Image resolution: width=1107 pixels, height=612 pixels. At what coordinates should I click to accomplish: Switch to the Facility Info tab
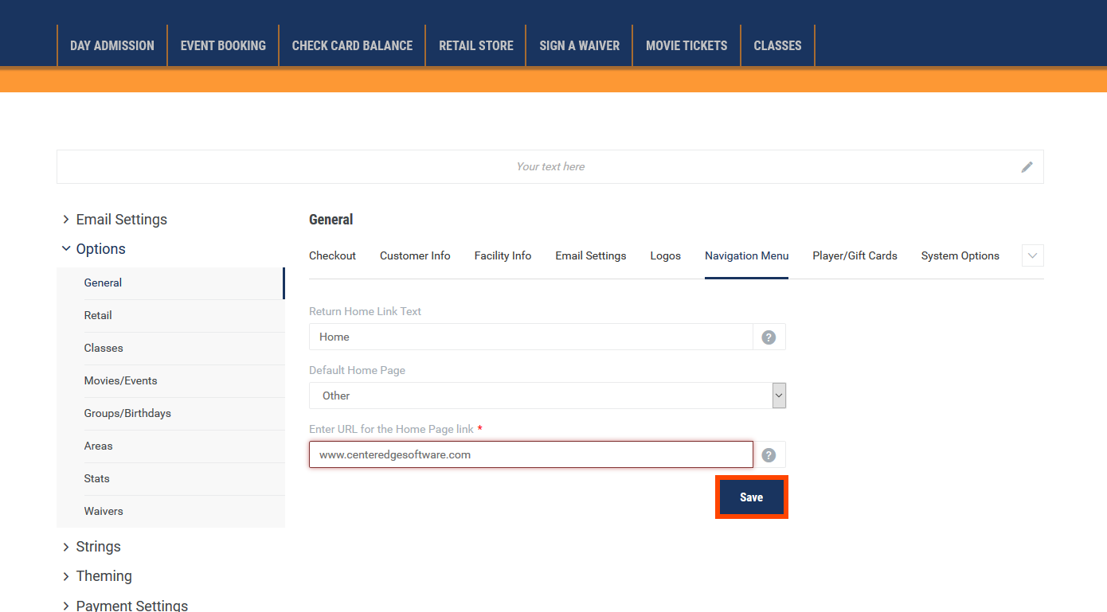coord(503,255)
